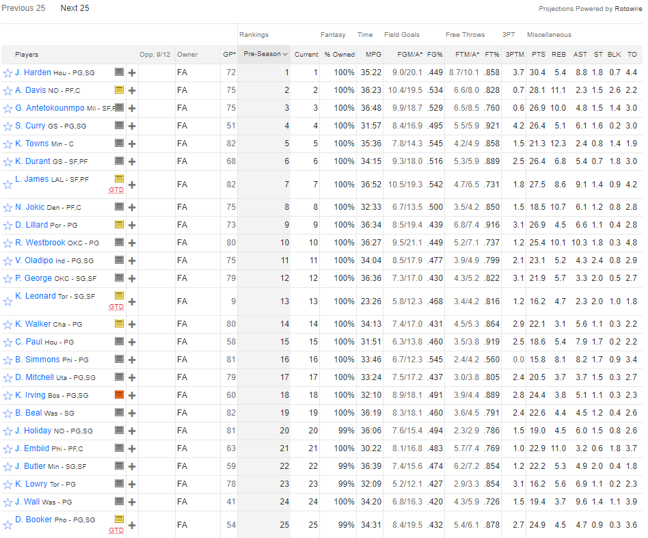Sort players by PTS column header
Image resolution: width=648 pixels, height=538 pixels.
(538, 54)
